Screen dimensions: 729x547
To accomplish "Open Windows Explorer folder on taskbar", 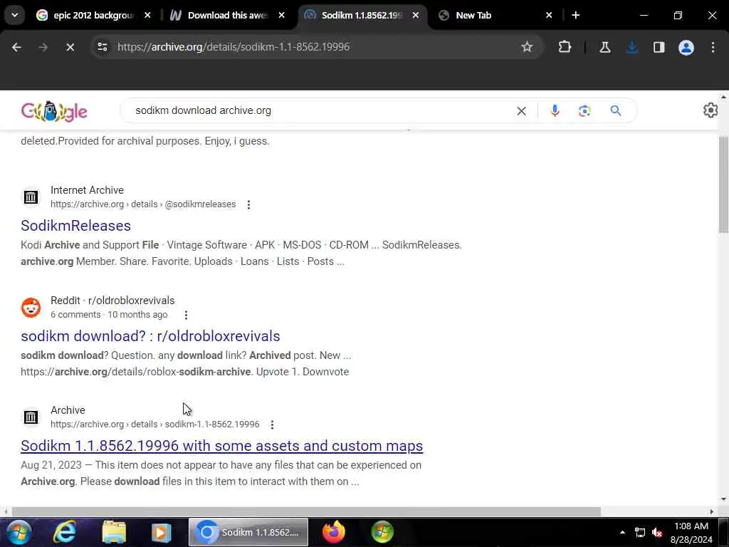I will point(113,532).
